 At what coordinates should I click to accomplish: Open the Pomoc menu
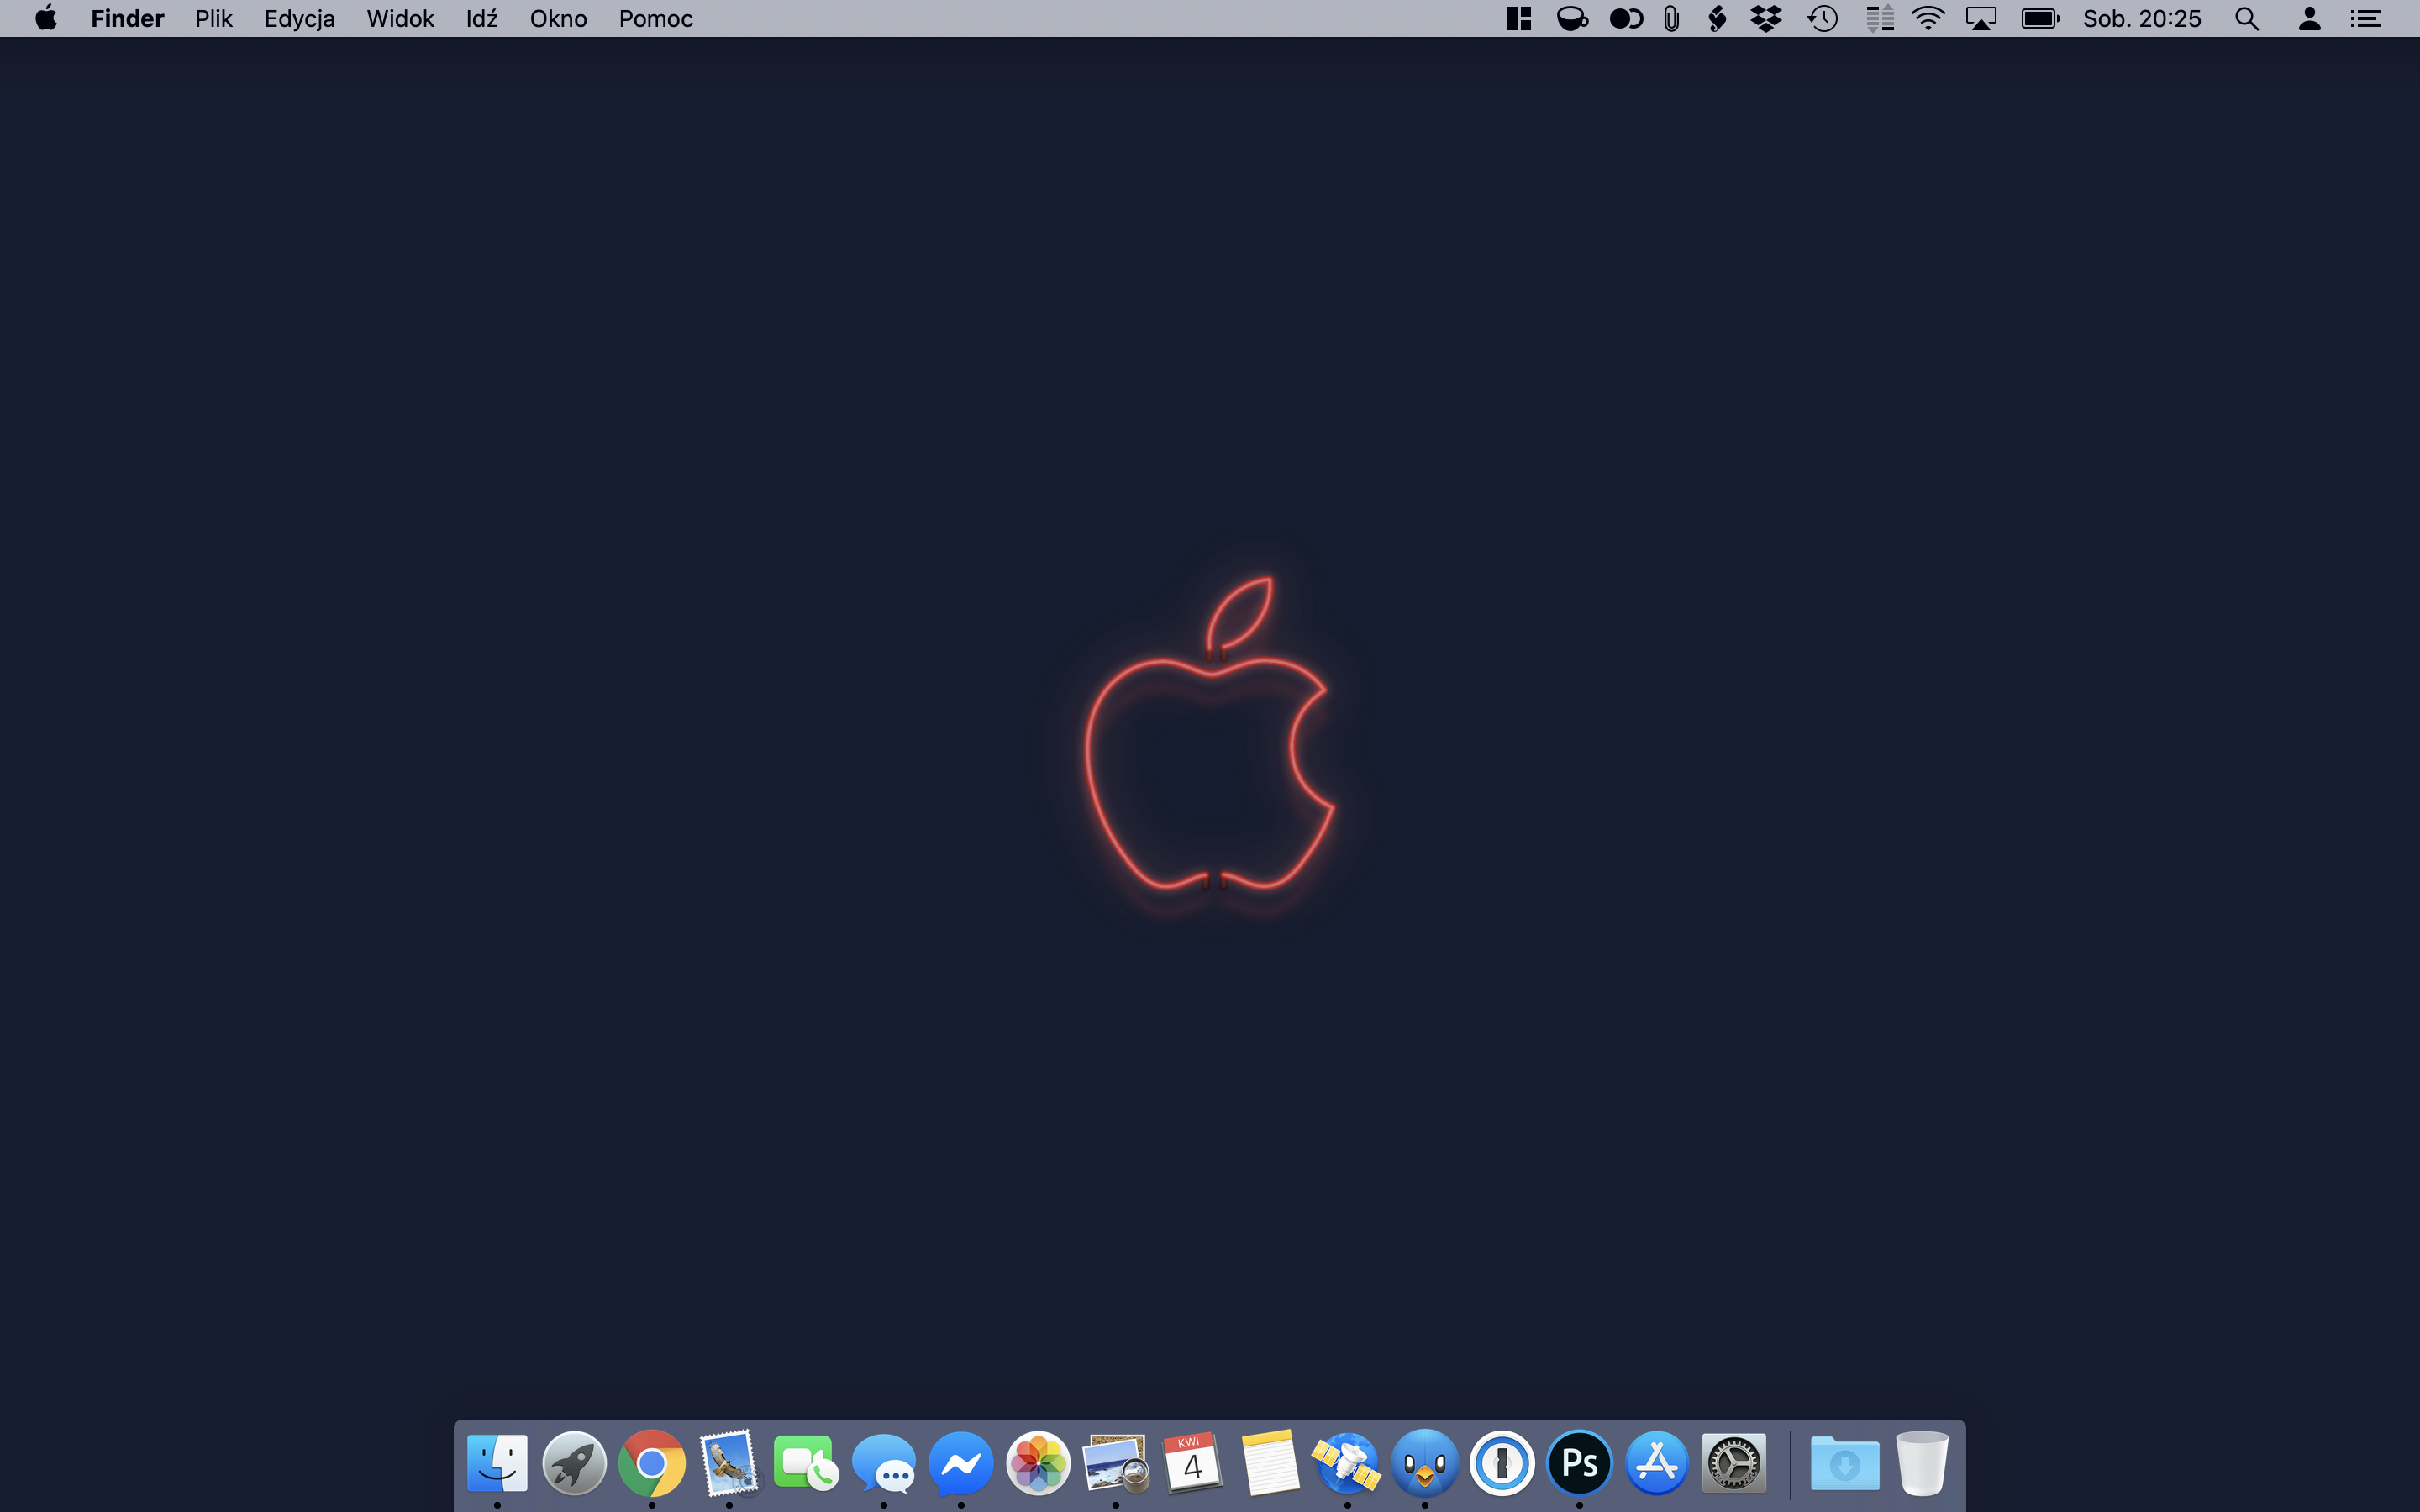click(655, 18)
